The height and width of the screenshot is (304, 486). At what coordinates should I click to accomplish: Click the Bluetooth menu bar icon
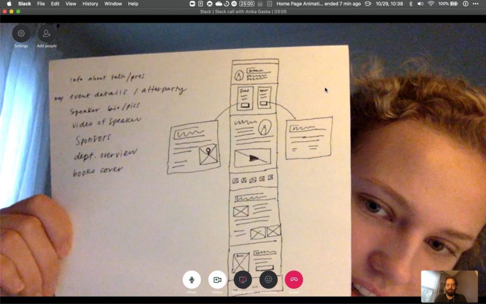411,4
